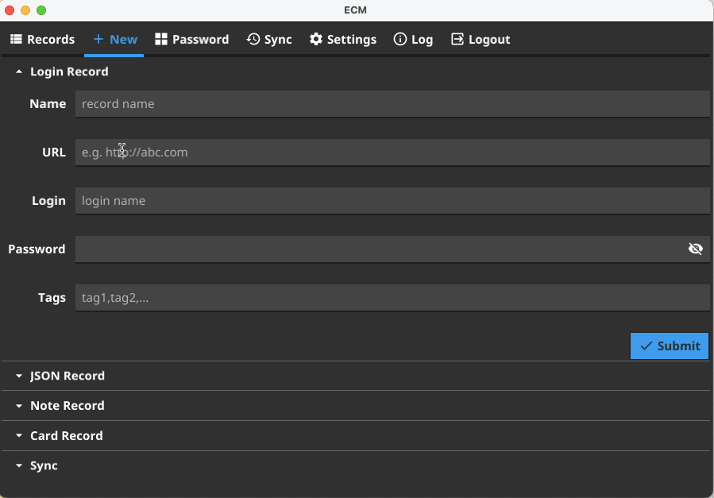This screenshot has height=498, width=714.
Task: Select the Login name input box
Action: click(392, 201)
